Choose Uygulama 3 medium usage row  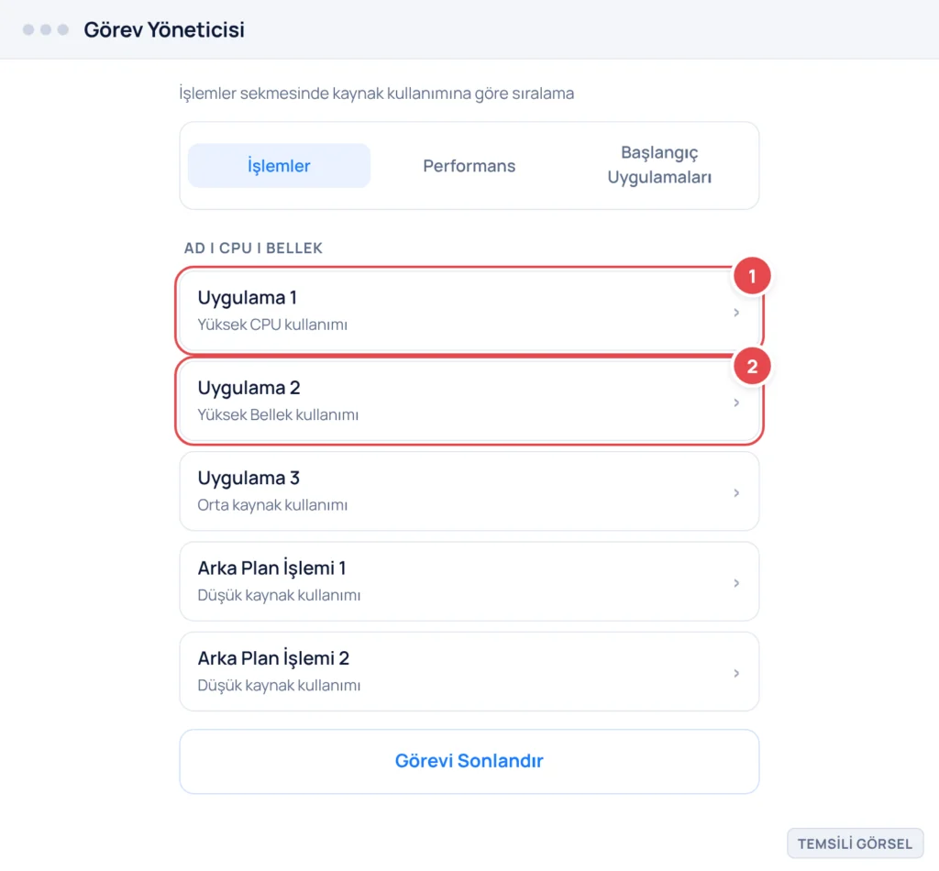point(469,491)
